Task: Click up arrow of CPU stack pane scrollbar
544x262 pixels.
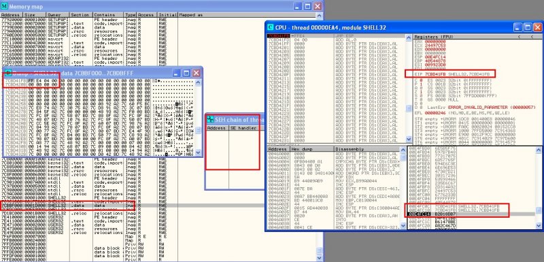Action: tap(538, 150)
